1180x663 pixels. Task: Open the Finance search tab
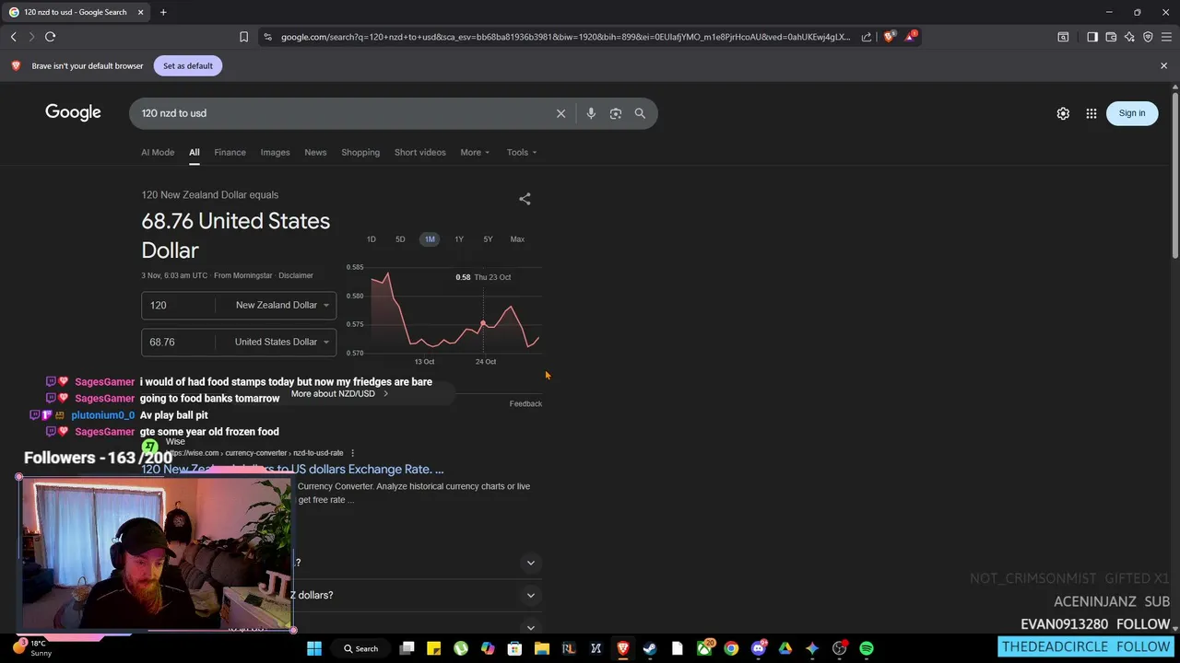[x=230, y=153]
